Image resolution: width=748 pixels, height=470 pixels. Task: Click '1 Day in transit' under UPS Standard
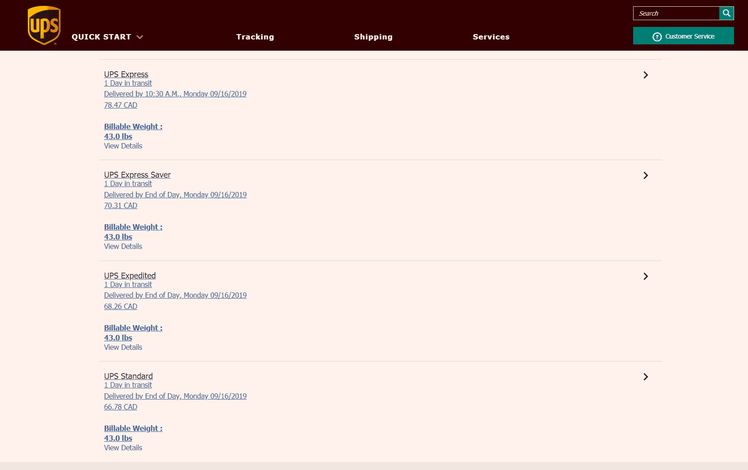128,385
